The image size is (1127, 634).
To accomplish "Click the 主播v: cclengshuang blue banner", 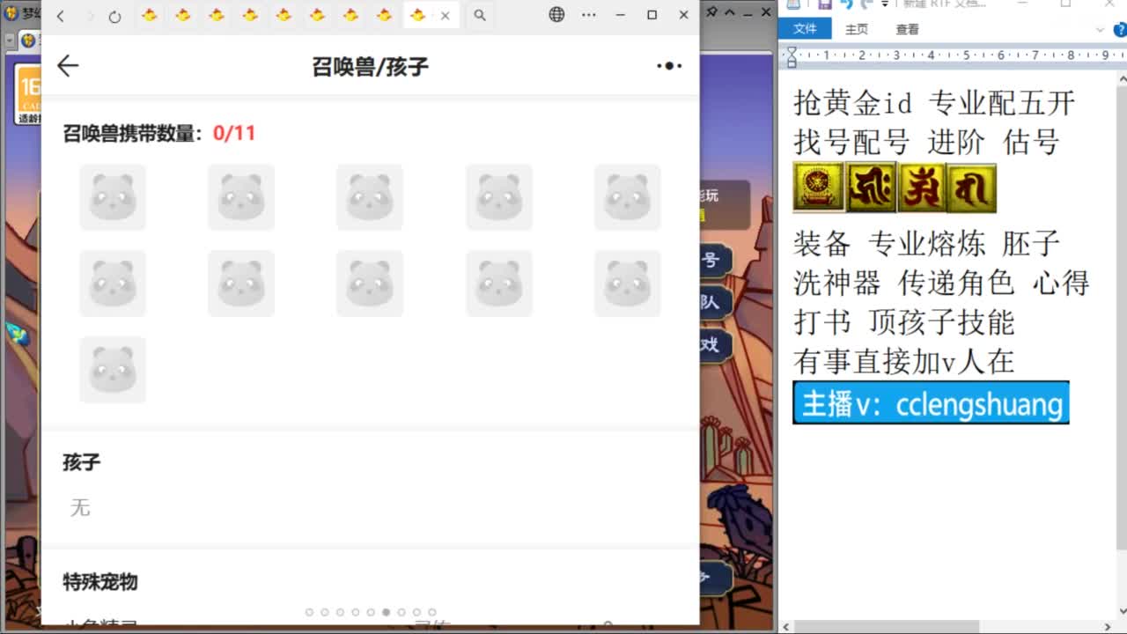I will click(x=931, y=403).
